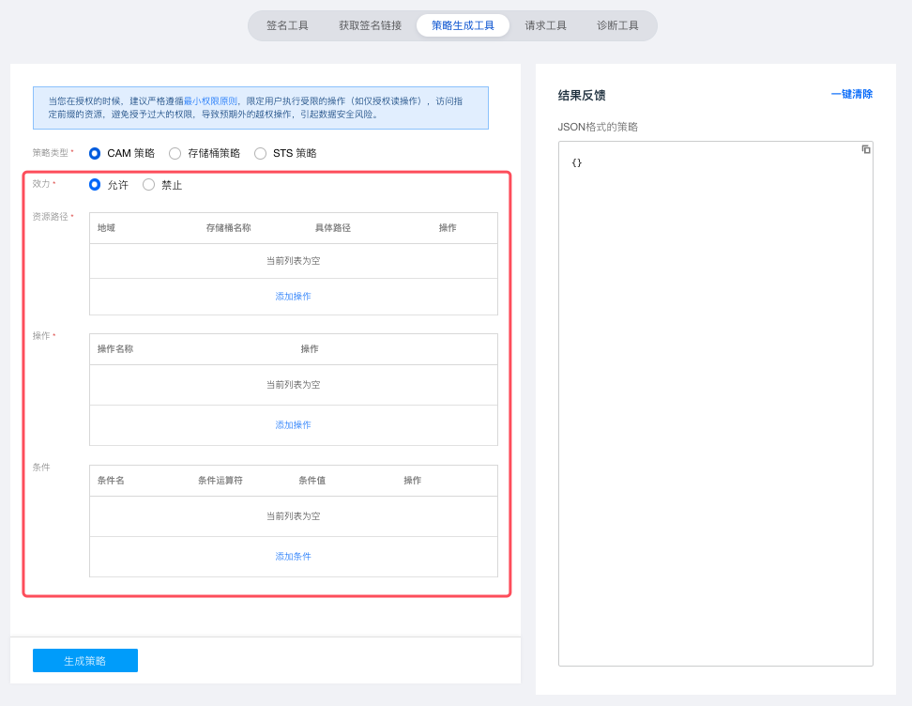
Task: Click the 存储桶名称 column header
Action: (x=228, y=228)
